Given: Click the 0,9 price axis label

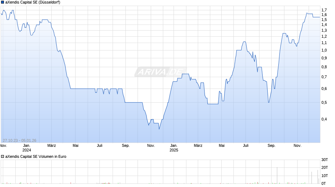Looking at the screenshot, I should (324, 58).
